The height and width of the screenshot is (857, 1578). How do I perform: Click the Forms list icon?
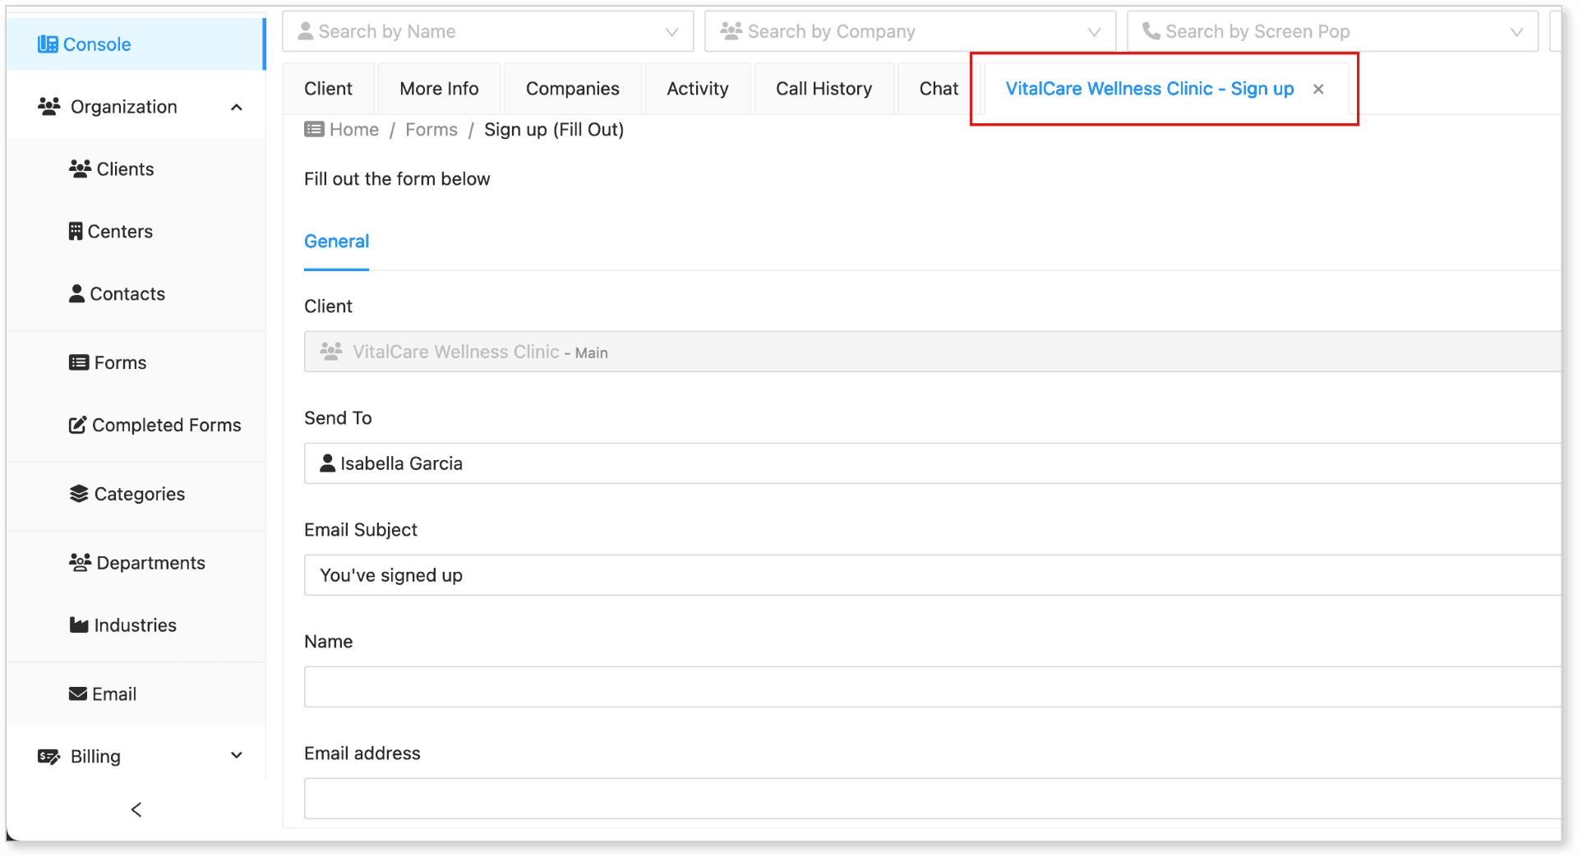pos(79,363)
